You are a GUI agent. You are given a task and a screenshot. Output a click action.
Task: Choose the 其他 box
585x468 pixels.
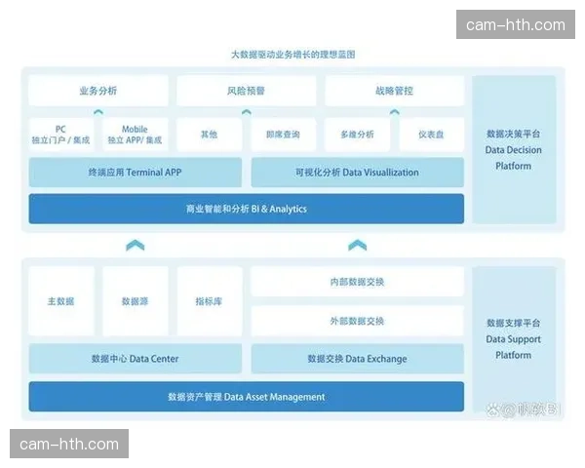(209, 135)
